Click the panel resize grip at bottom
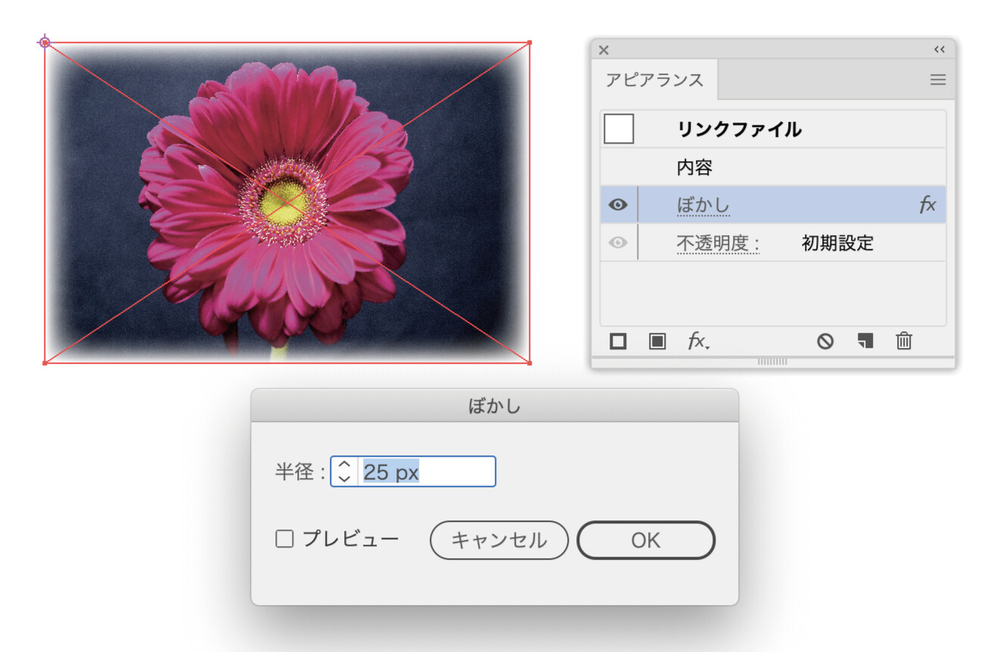 point(772,362)
